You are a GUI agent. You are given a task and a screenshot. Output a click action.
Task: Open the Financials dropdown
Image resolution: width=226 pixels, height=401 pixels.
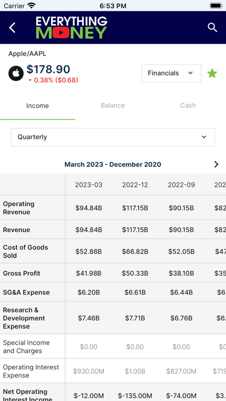pyautogui.click(x=171, y=73)
